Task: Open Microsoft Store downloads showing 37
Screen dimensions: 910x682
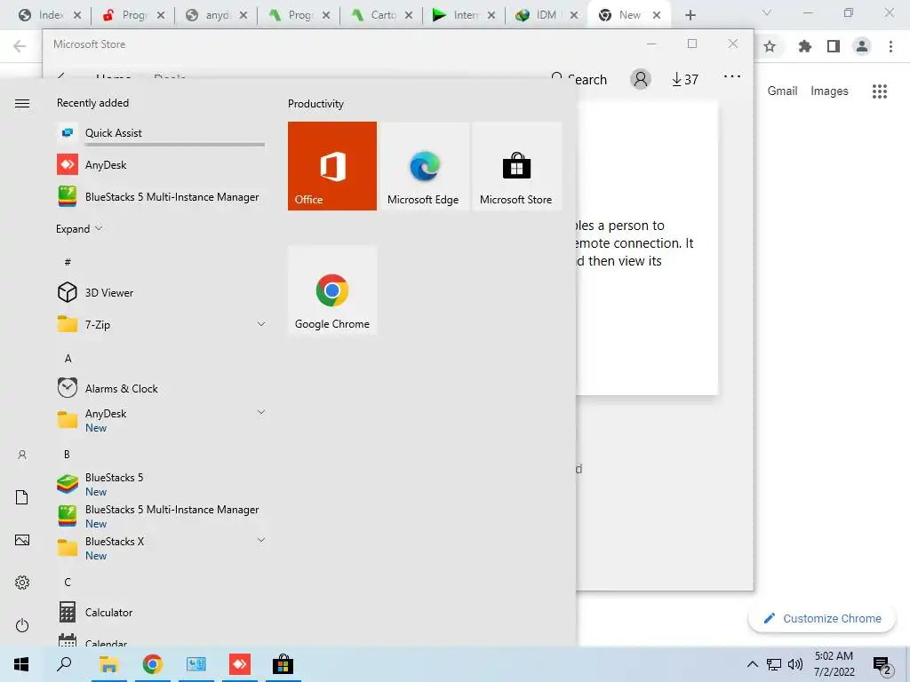Action: tap(685, 79)
